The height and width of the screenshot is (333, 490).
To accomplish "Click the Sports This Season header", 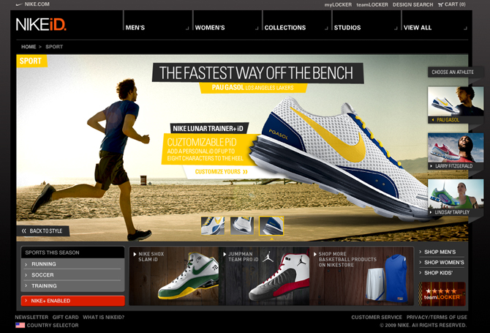I will tap(72, 252).
